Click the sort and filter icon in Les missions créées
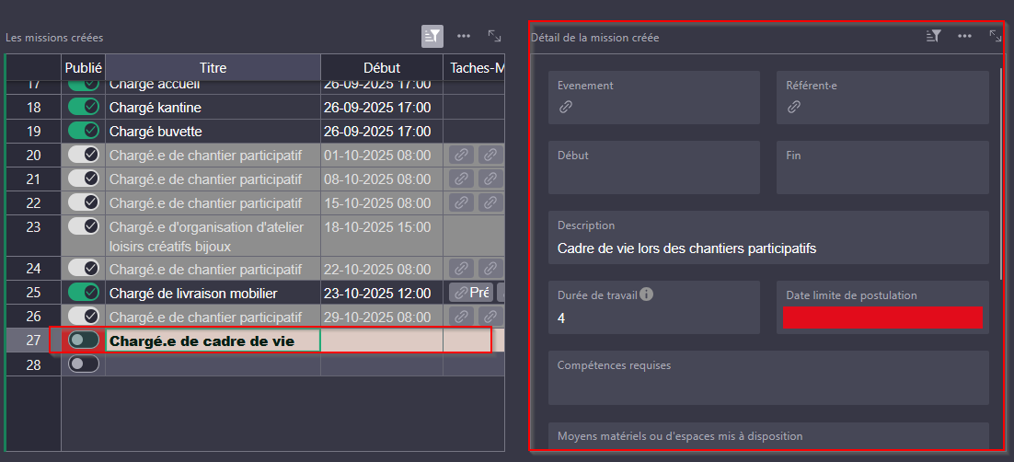This screenshot has height=462, width=1014. point(432,36)
